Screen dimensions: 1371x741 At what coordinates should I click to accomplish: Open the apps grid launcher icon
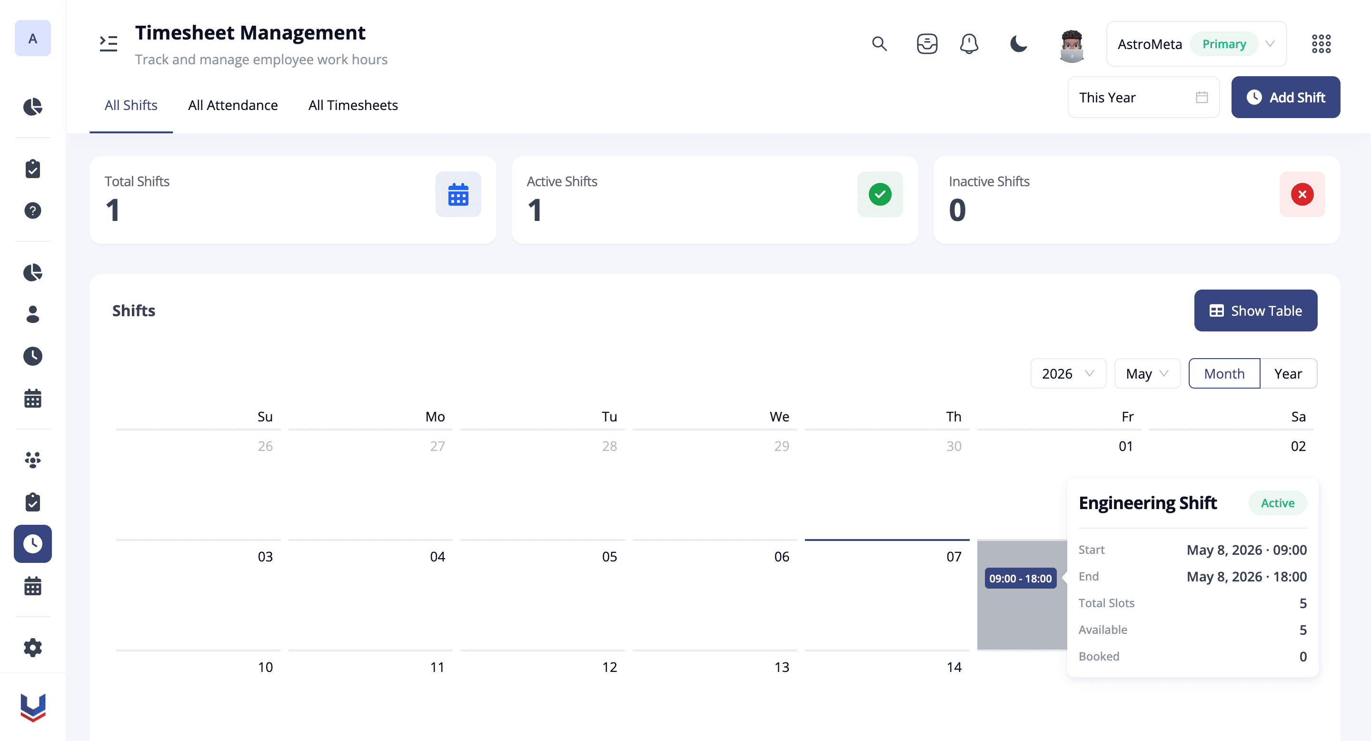coord(1321,44)
